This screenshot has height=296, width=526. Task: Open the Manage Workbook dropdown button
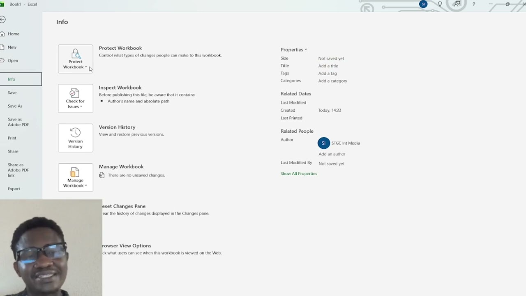(x=75, y=177)
